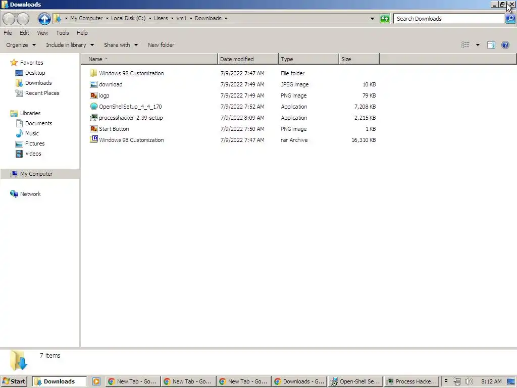
Task: Create a New folder
Action: [x=161, y=45]
